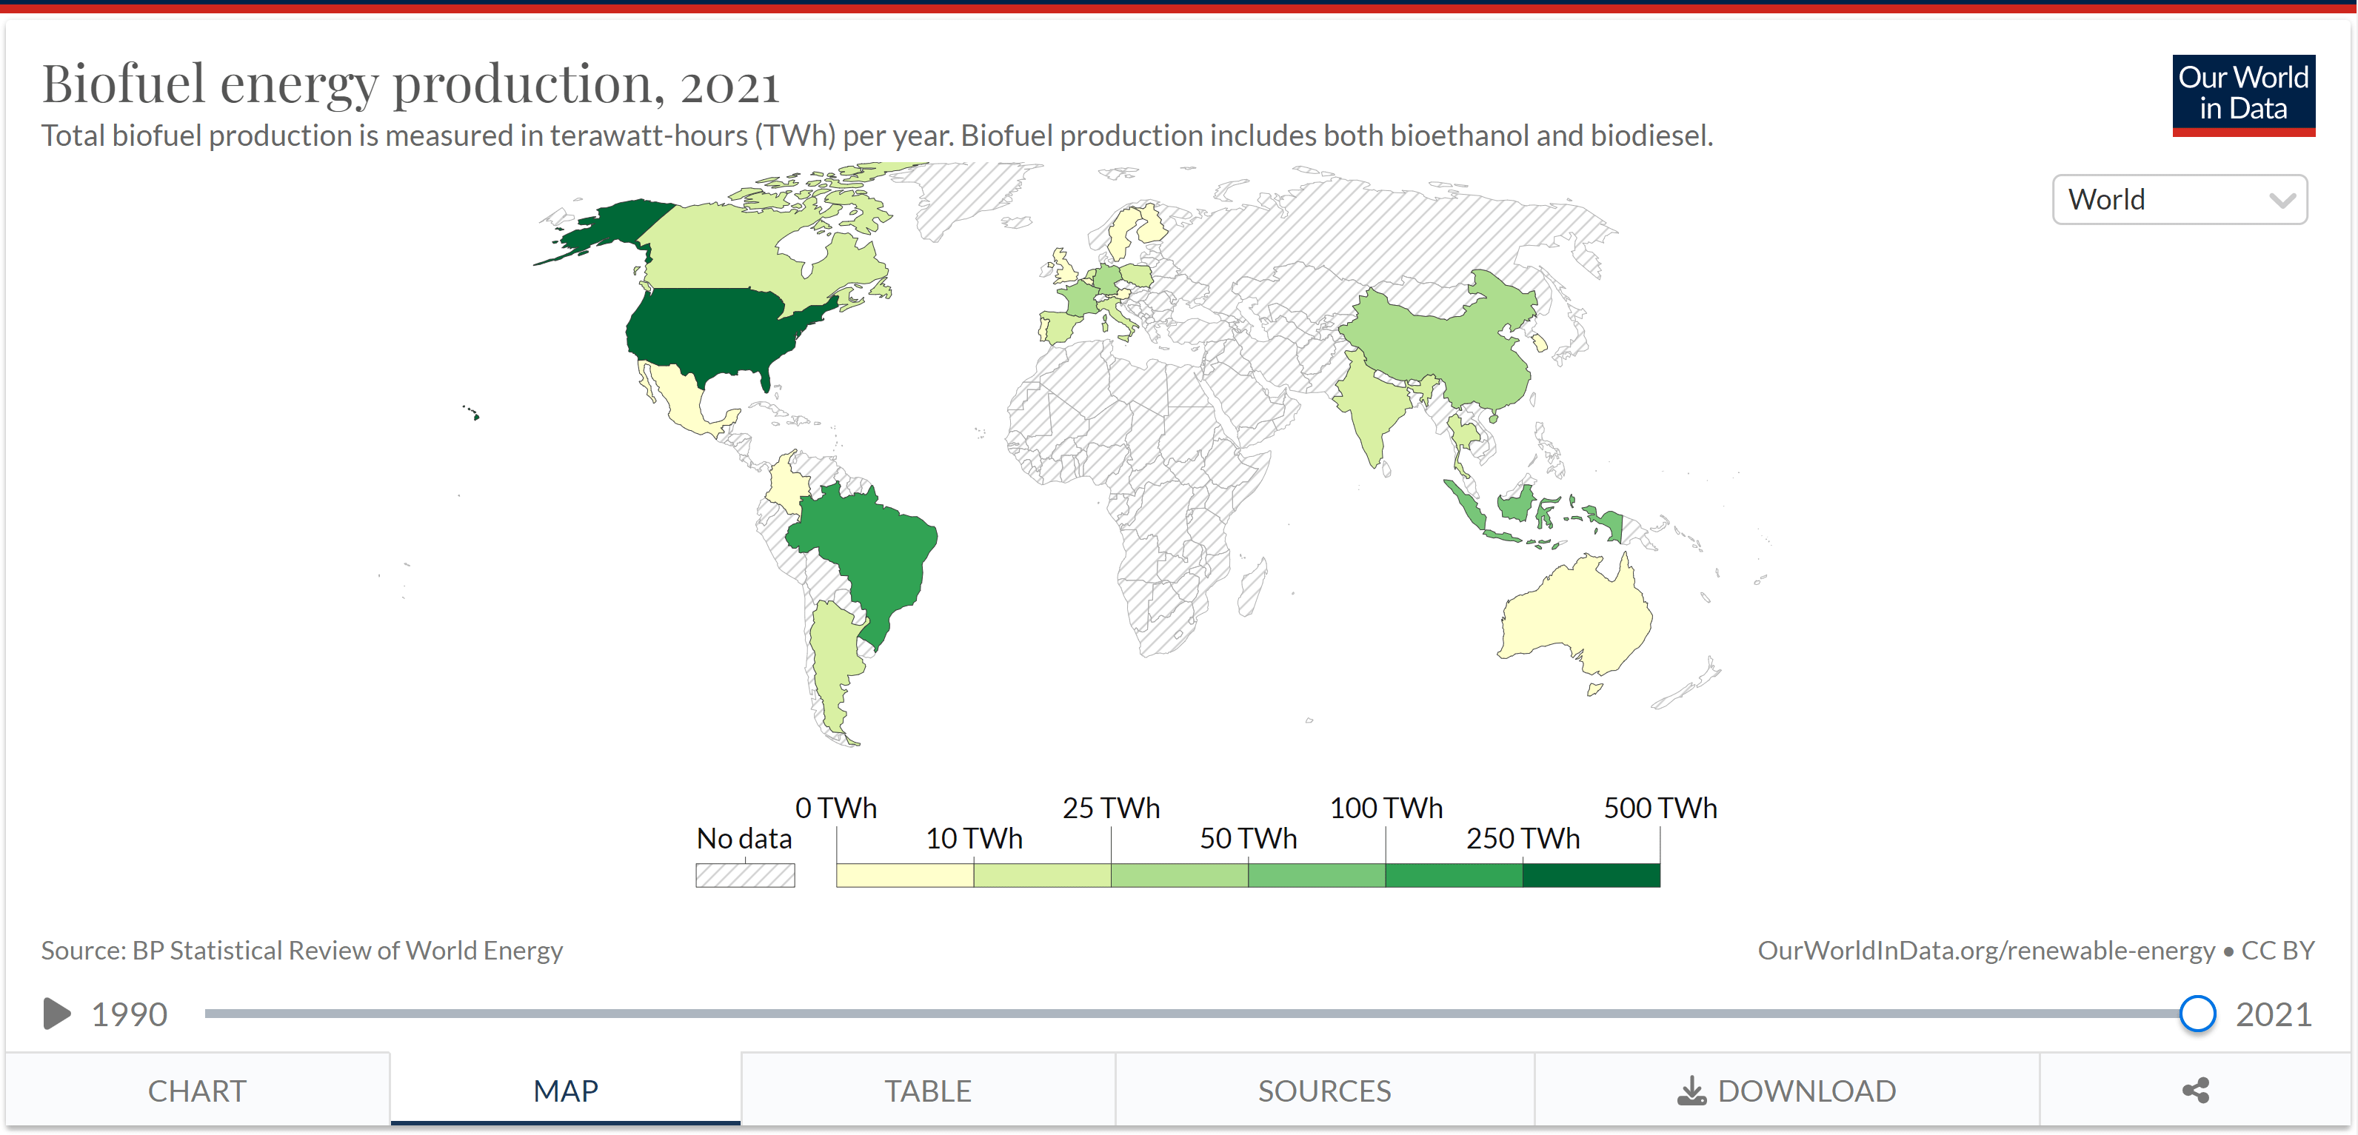Switch to the CHART tab

click(x=197, y=1090)
